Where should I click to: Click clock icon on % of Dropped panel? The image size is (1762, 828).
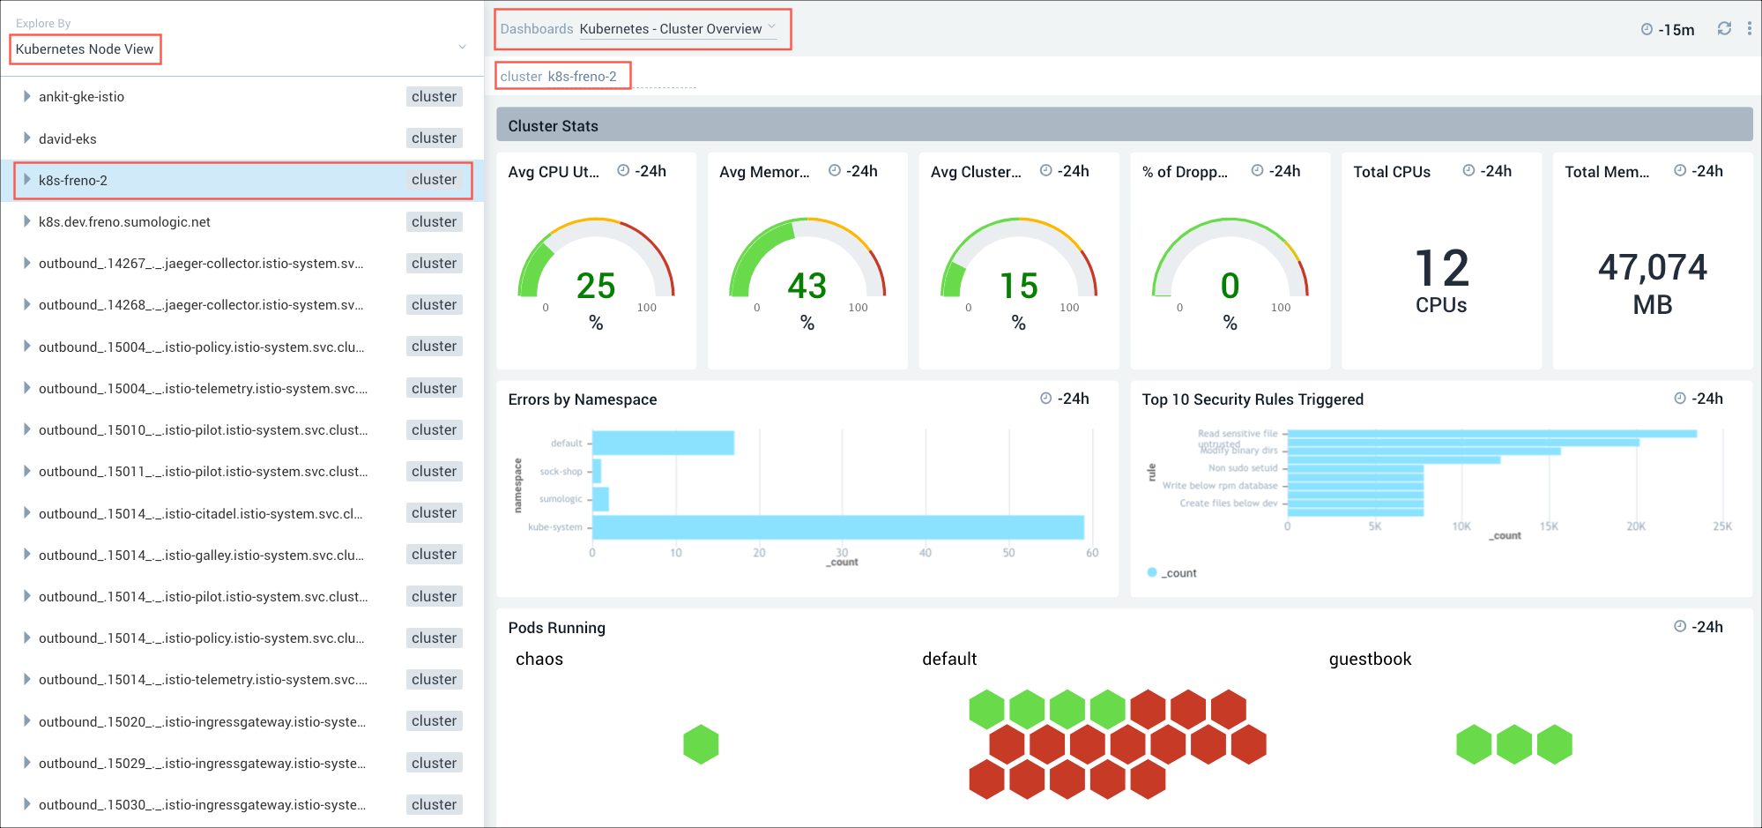[1257, 170]
